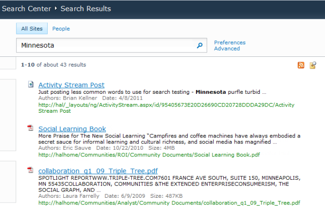Click the Social Learning Book PDF icon
The width and height of the screenshot is (325, 207).
31,128
